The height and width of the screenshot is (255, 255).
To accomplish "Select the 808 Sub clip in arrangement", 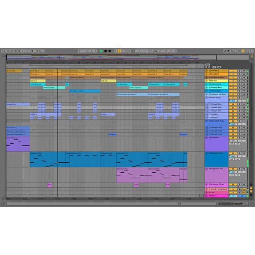I will [x=38, y=81].
